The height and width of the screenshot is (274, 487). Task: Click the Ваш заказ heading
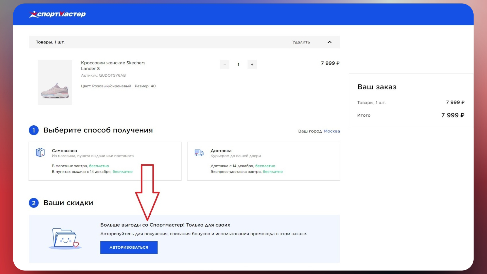point(377,87)
